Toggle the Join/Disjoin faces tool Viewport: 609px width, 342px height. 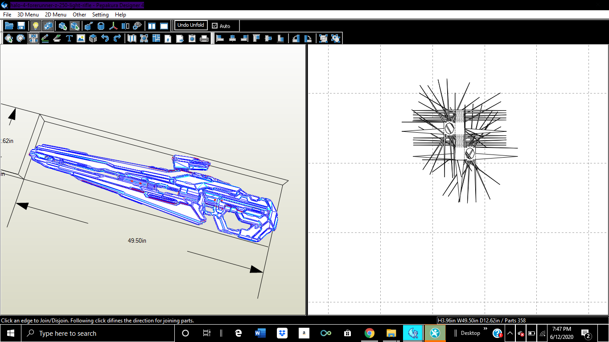click(x=33, y=39)
